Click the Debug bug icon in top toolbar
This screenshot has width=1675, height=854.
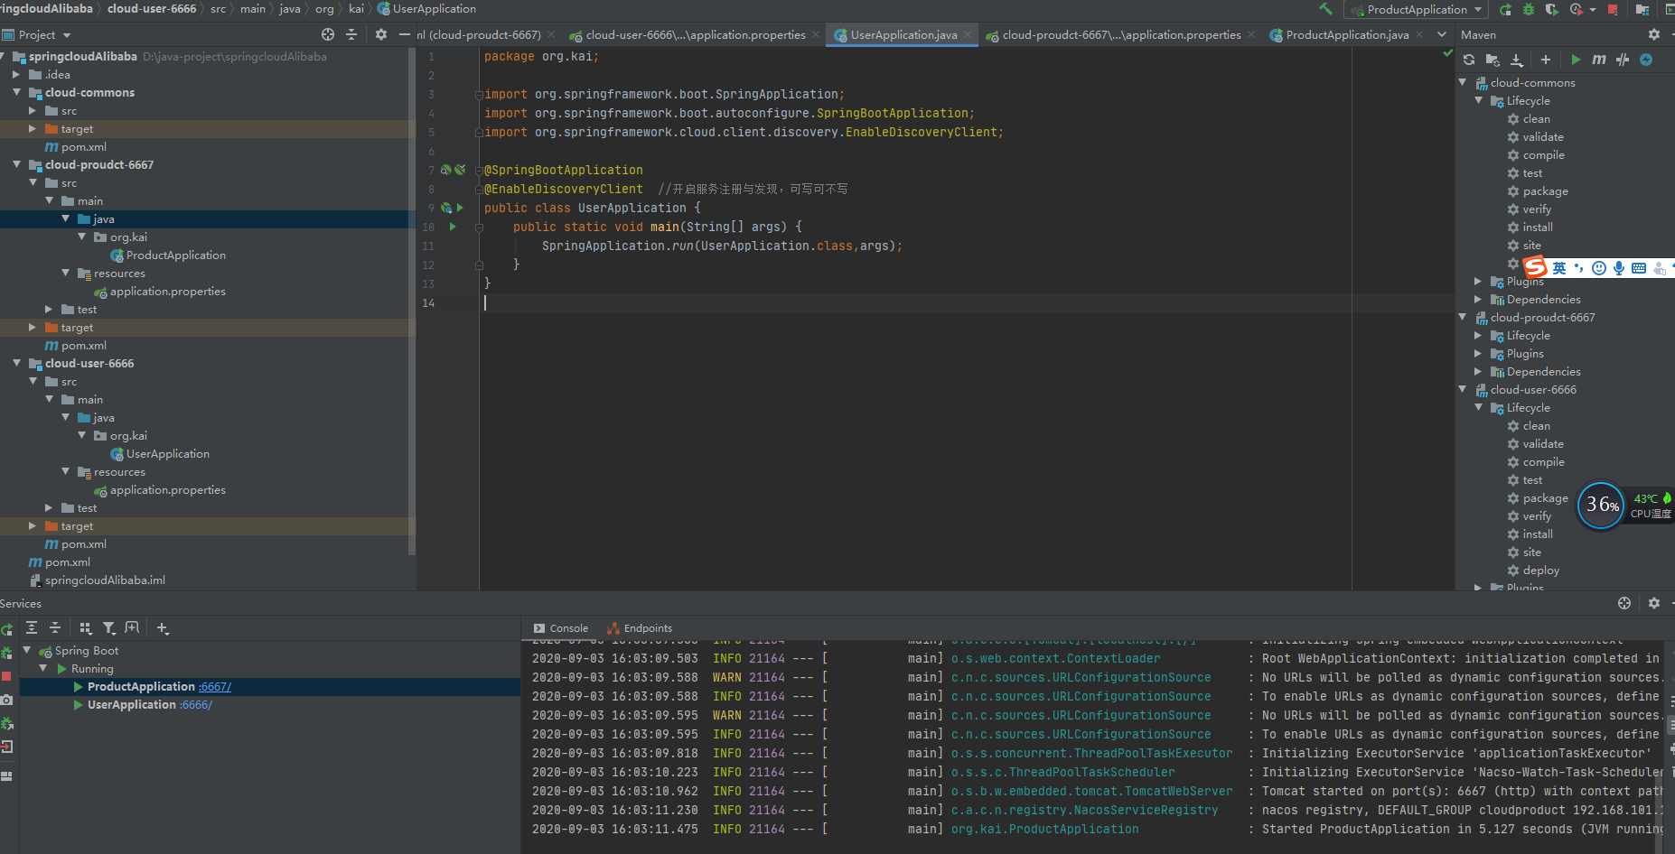pyautogui.click(x=1529, y=9)
